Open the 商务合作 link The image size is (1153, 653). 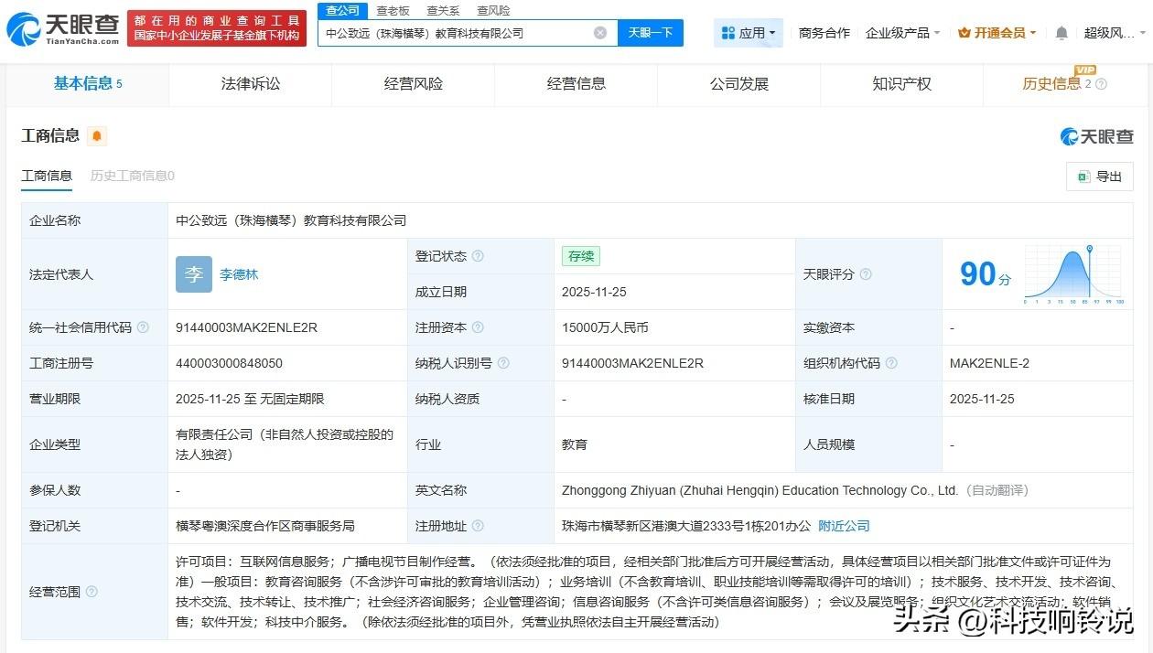coord(824,33)
